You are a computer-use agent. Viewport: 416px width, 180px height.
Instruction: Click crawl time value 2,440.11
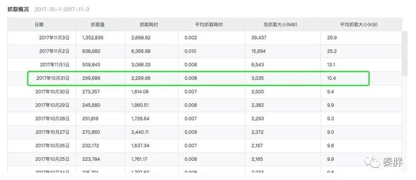(140, 132)
